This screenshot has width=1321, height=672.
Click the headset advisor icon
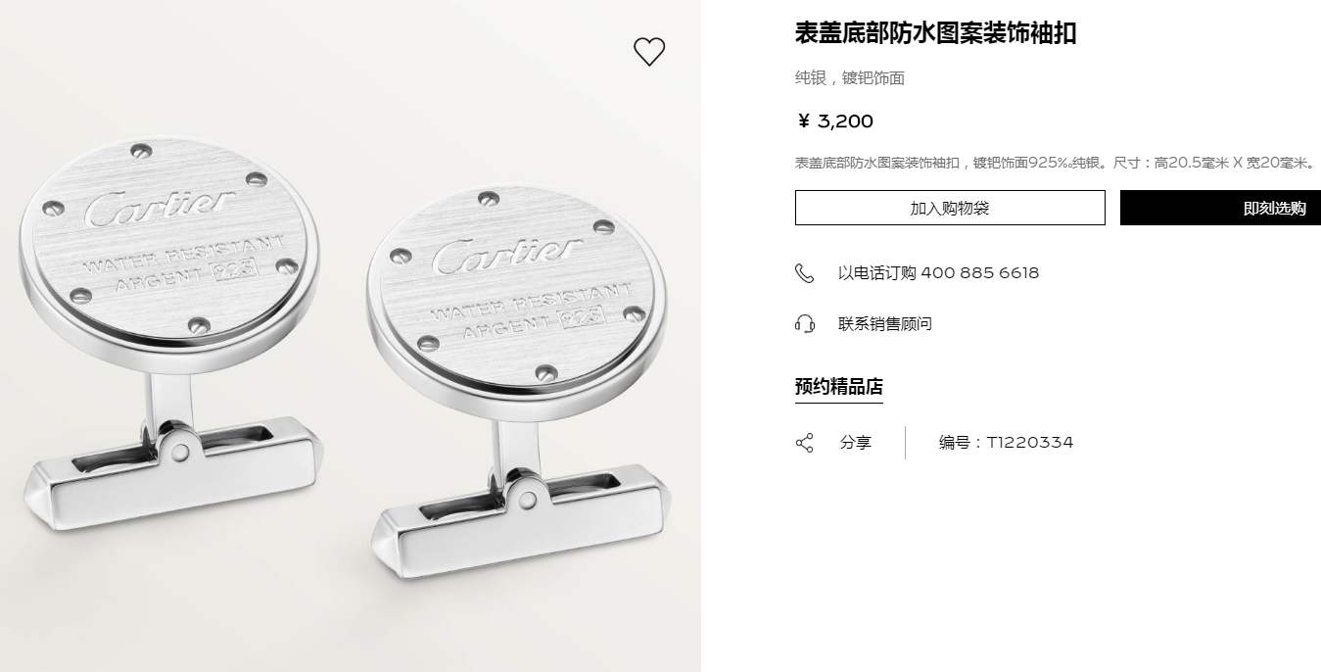[805, 324]
